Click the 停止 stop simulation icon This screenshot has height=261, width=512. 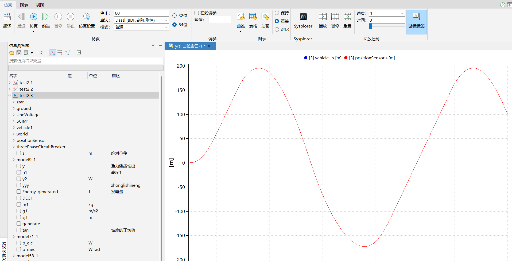pyautogui.click(x=71, y=17)
